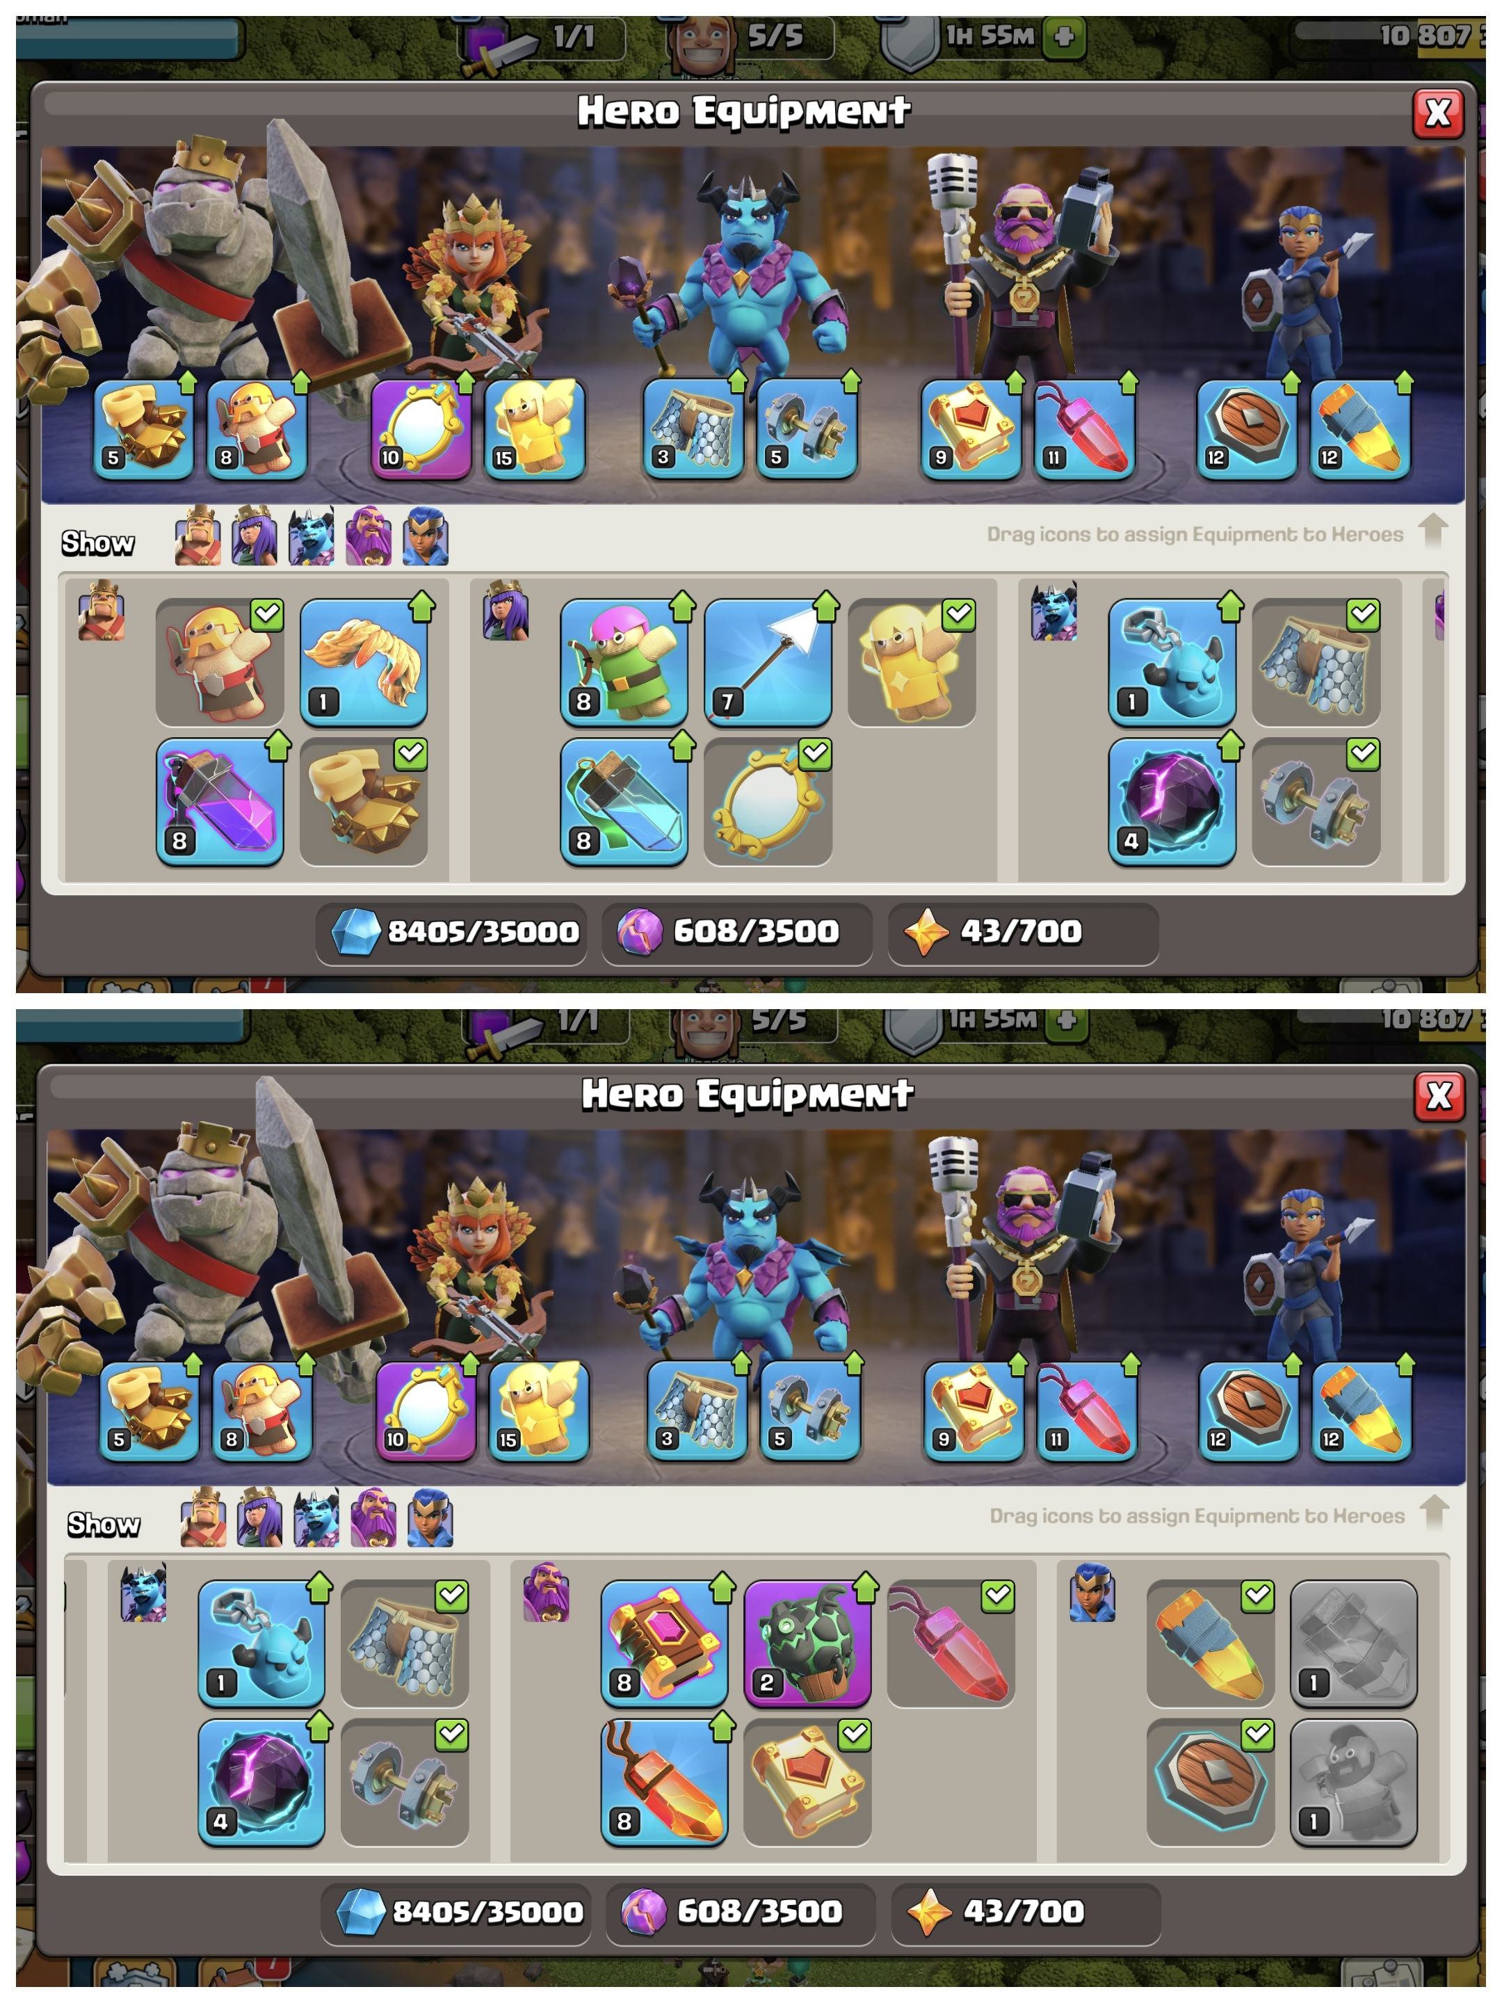Pick the level 8 Archer Puppet equipment
The height and width of the screenshot is (2003, 1502).
coord(623,662)
